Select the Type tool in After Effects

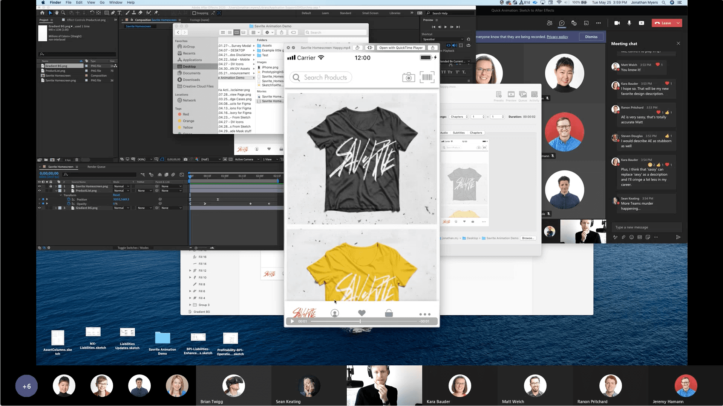click(119, 13)
